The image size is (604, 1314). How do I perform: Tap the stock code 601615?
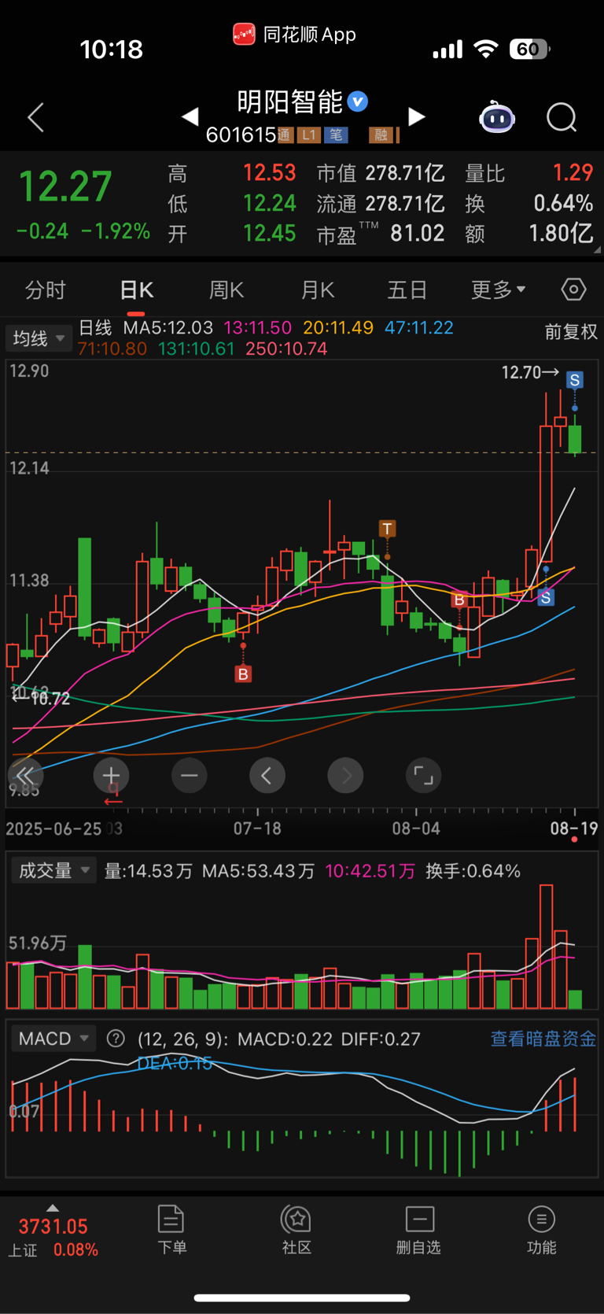241,135
